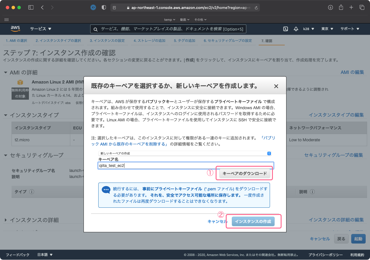Viewport: 370px width, 260px height.
Task: Click インスタンスの作成 button in dialog
Action: pos(253,222)
